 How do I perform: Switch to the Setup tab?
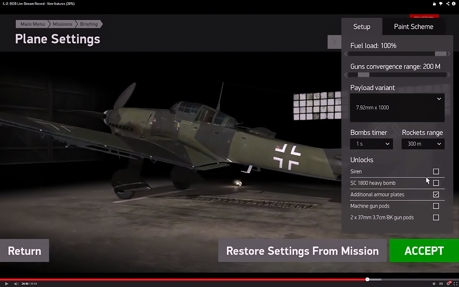(x=362, y=26)
